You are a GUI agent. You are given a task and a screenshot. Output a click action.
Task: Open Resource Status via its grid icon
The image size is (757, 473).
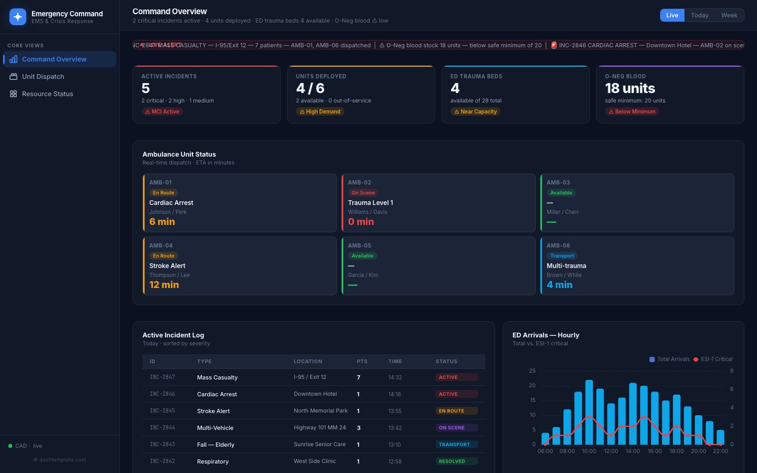(x=12, y=94)
